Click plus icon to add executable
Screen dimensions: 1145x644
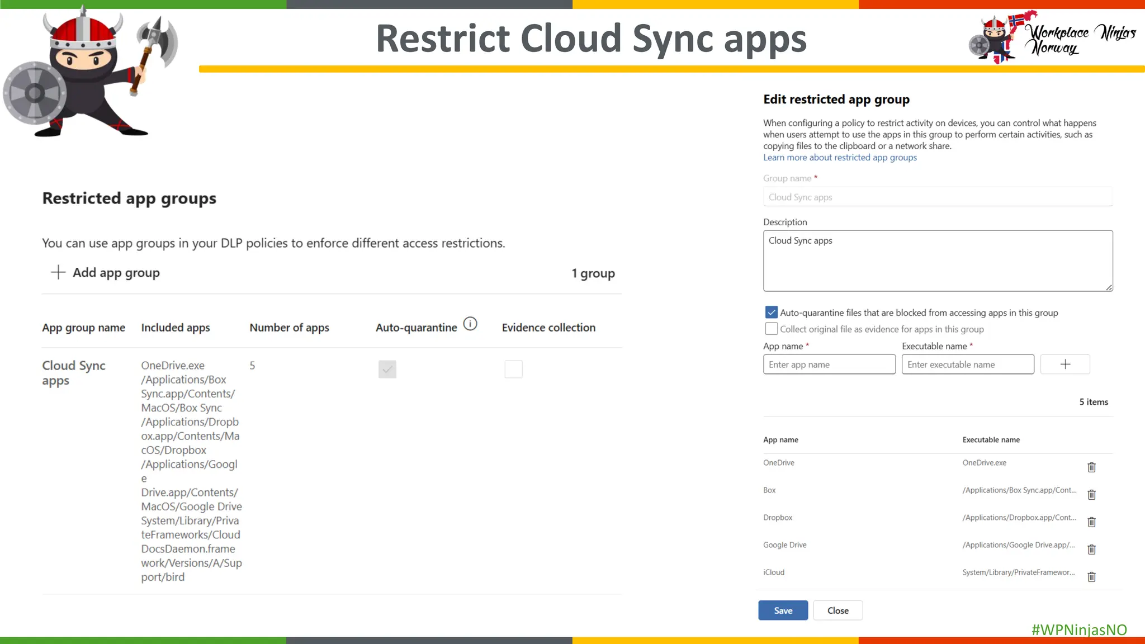[x=1065, y=364]
